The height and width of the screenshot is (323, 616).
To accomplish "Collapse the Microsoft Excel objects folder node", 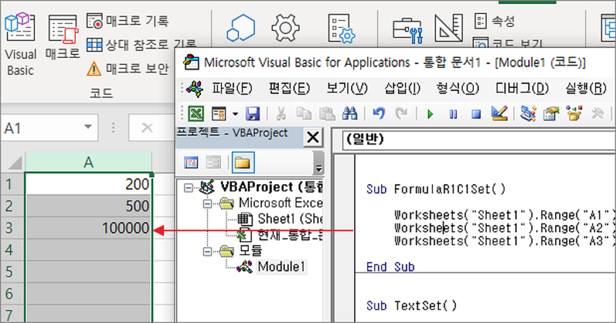I will pos(207,203).
